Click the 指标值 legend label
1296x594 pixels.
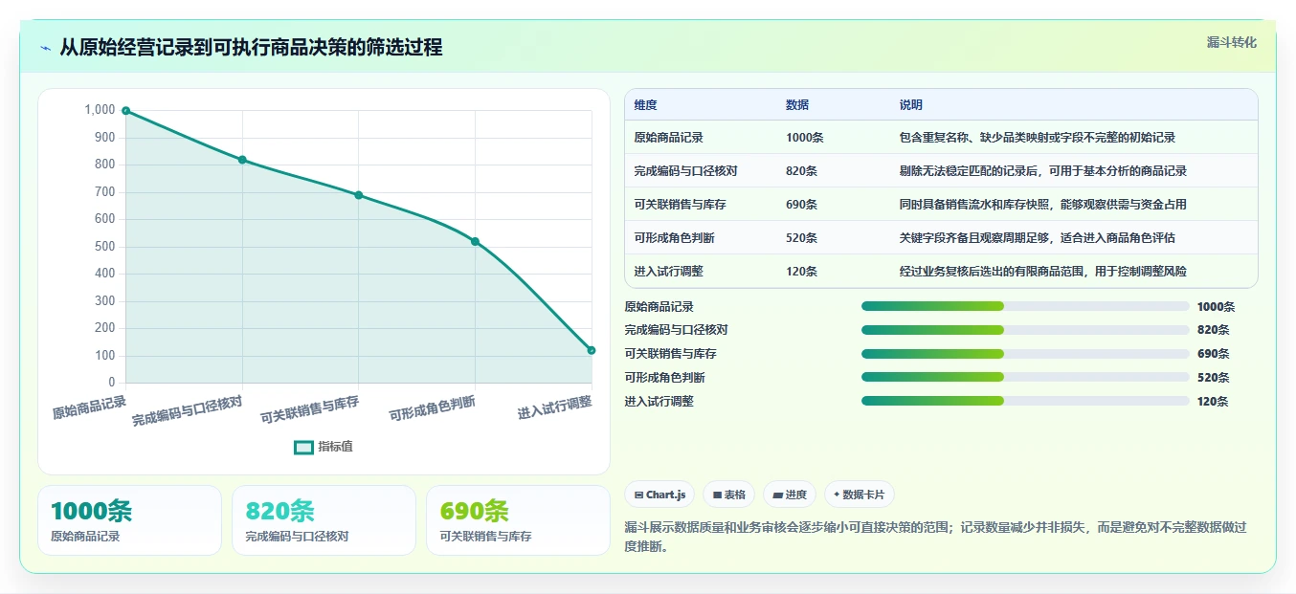(335, 447)
